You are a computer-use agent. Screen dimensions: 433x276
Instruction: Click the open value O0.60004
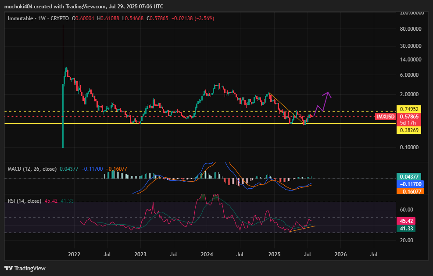[83, 18]
